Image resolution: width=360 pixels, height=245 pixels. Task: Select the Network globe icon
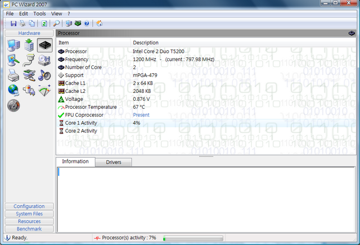13,90
